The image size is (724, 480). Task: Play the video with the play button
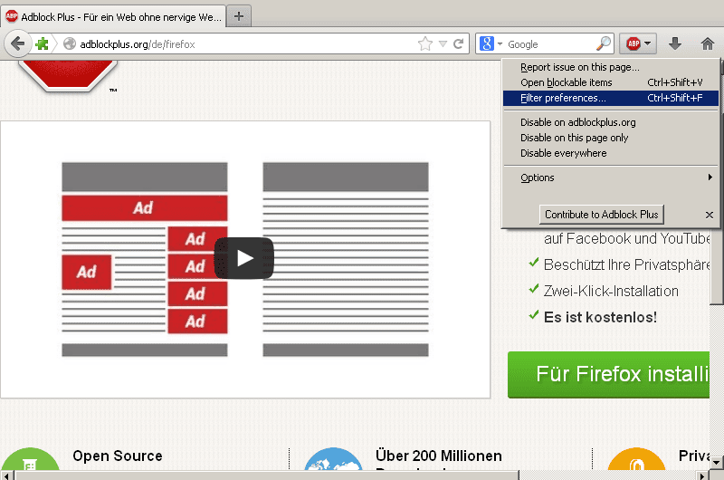(244, 258)
